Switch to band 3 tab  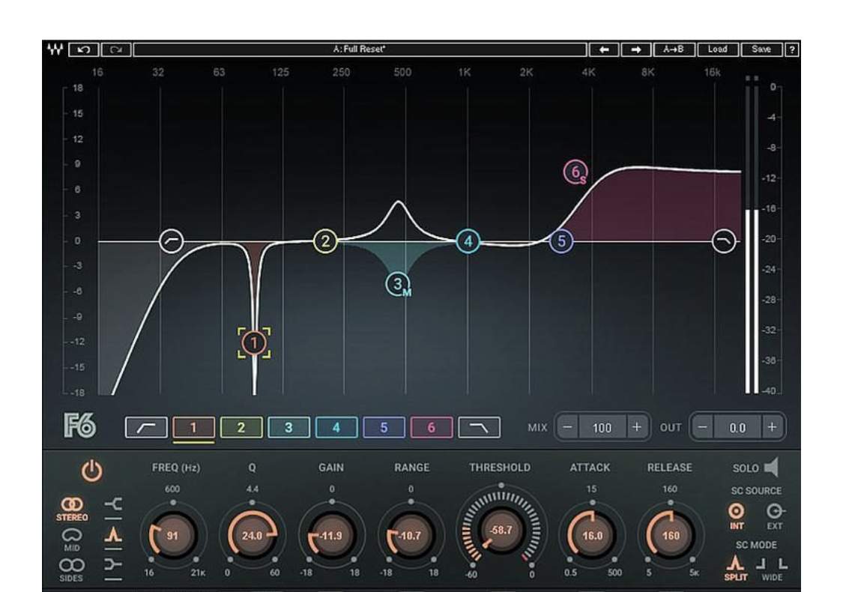point(288,427)
